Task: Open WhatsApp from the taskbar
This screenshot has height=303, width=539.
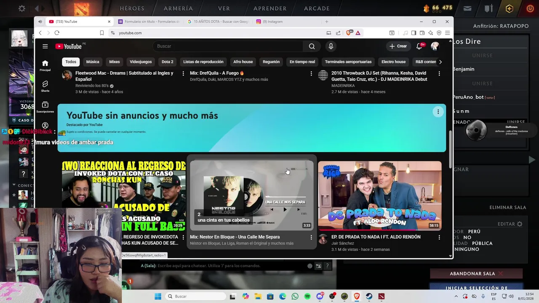Action: pyautogui.click(x=295, y=296)
